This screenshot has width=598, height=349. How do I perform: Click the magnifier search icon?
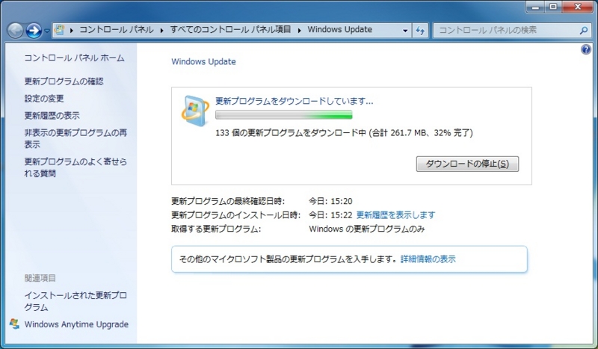point(584,31)
